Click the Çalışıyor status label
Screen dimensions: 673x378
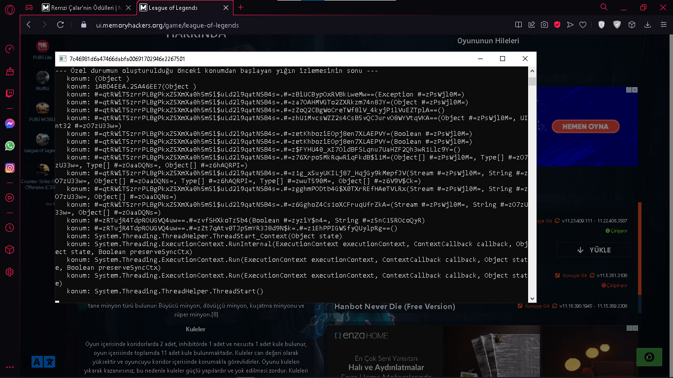616,231
